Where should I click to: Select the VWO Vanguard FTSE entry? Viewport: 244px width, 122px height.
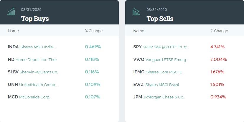point(161,60)
